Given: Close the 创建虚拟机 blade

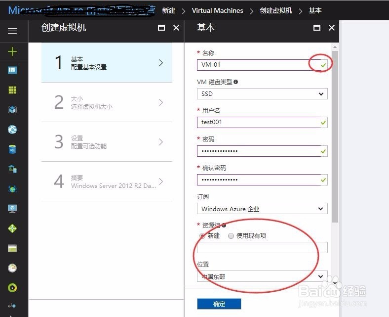Looking at the screenshot, I should pos(176,28).
